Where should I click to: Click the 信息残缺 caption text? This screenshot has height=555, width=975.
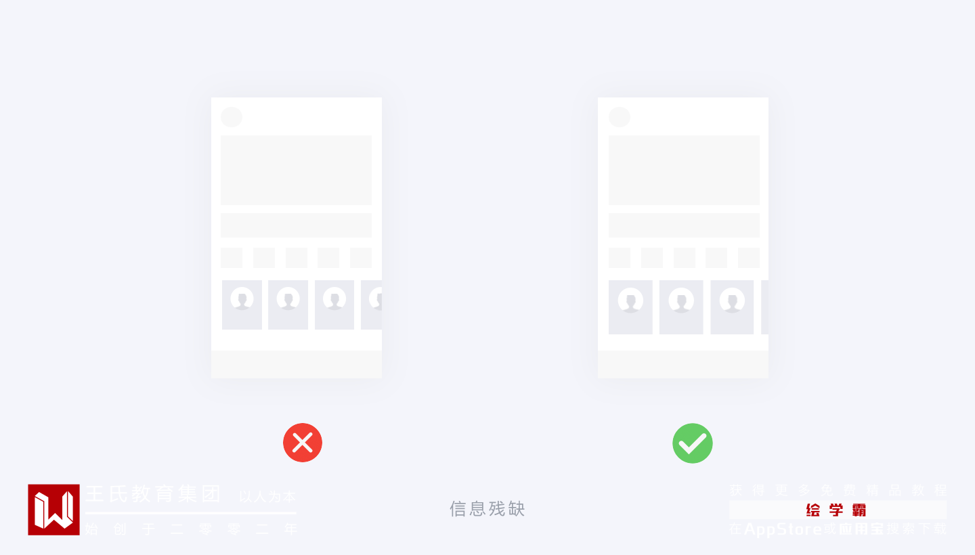click(487, 509)
